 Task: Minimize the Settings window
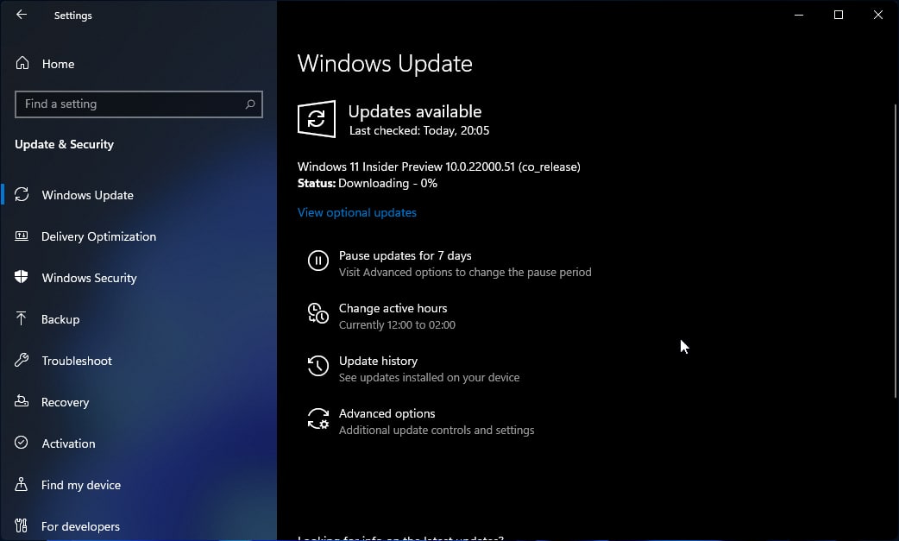(799, 15)
